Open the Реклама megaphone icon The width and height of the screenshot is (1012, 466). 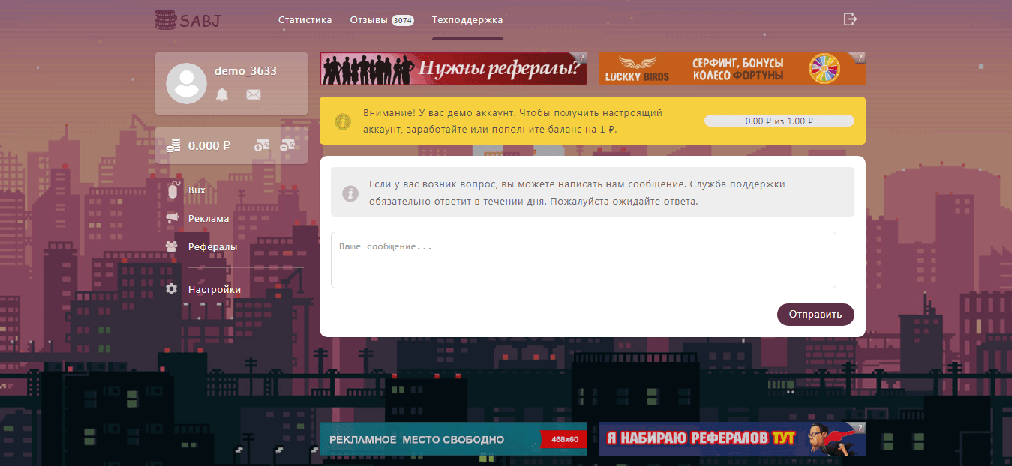[171, 218]
